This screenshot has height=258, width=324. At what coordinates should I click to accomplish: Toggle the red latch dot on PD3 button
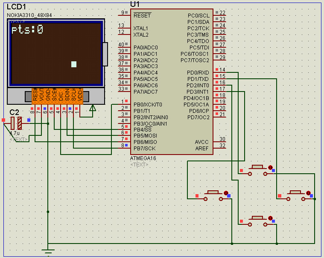pos(226,193)
